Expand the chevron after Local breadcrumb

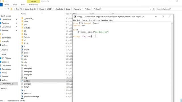pos(72,9)
